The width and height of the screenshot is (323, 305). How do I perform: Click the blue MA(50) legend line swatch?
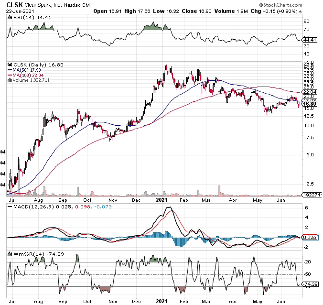coord(10,70)
